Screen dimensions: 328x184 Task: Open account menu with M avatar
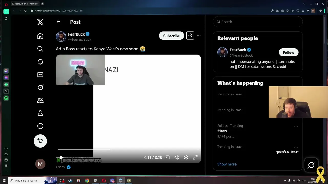click(x=40, y=164)
